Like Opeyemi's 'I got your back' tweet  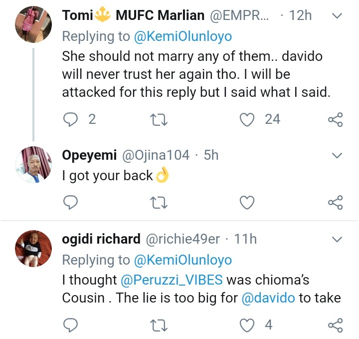(247, 203)
